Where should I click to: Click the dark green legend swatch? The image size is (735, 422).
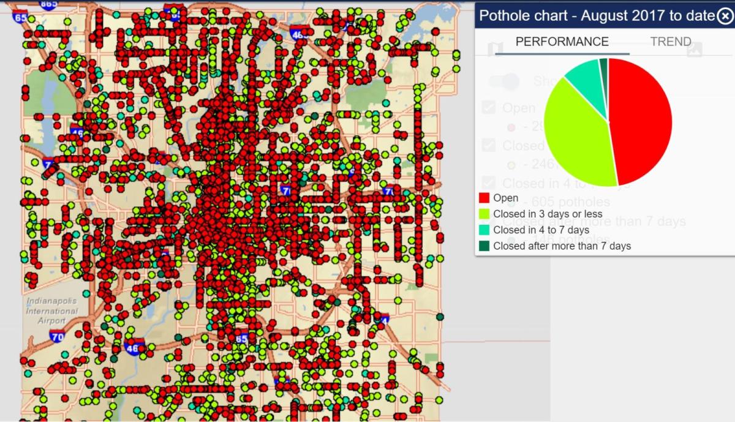click(x=484, y=246)
